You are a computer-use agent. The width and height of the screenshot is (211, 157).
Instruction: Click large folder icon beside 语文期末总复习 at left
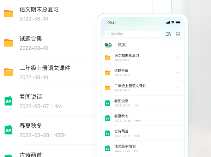(8, 13)
